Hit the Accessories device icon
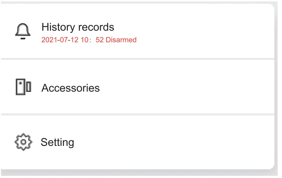 23,87
